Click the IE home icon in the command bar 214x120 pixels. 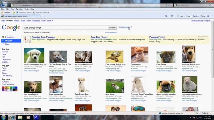point(167,16)
